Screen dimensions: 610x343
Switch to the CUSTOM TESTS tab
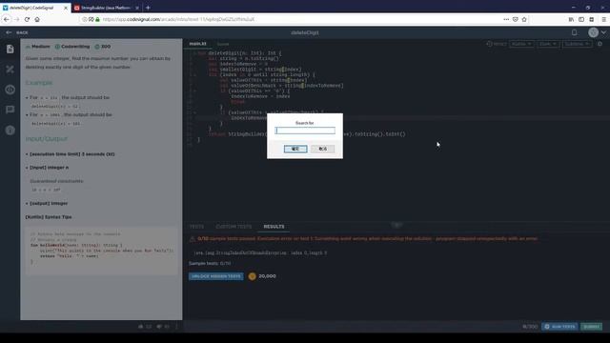click(234, 227)
